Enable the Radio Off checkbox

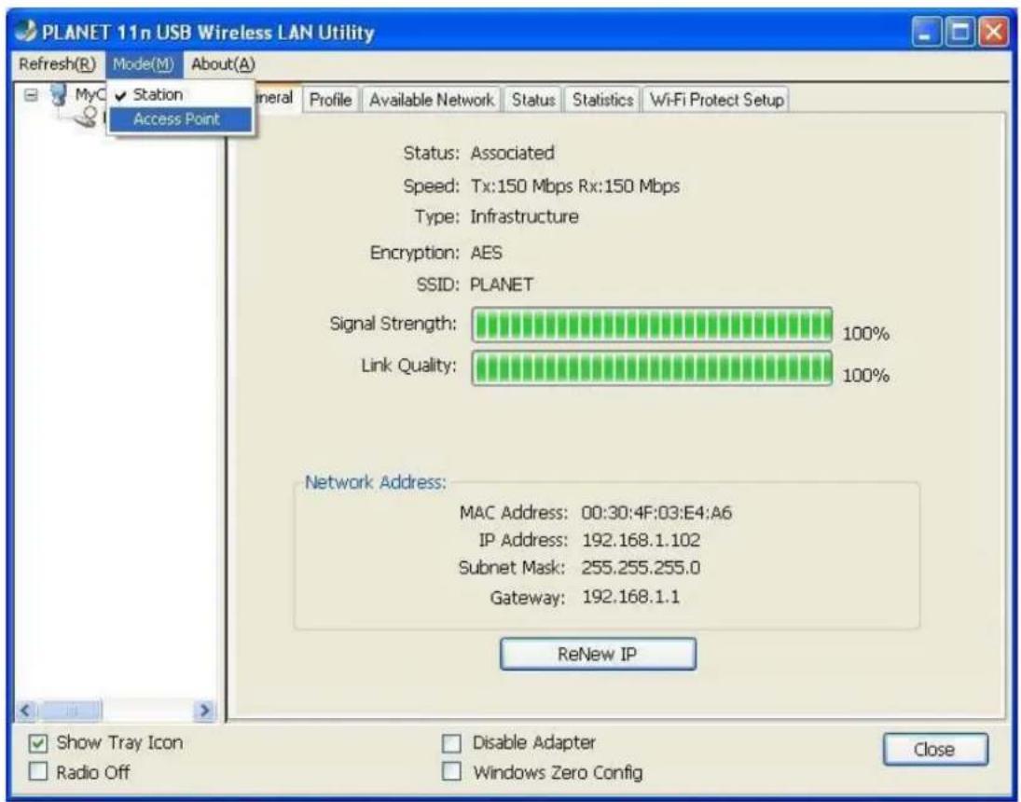pos(38,772)
